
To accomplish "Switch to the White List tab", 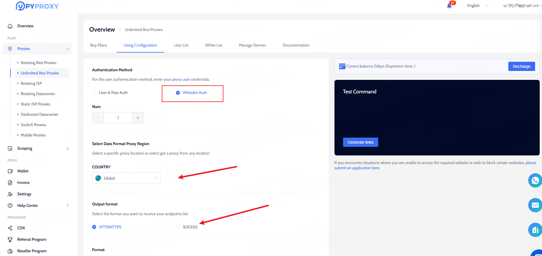I will pos(214,45).
